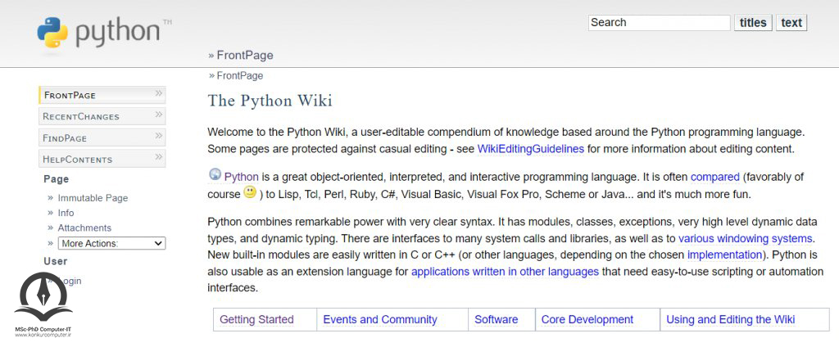Click the globe icon before the Python link
Viewport: 839px width, 347px height.
[x=215, y=174]
